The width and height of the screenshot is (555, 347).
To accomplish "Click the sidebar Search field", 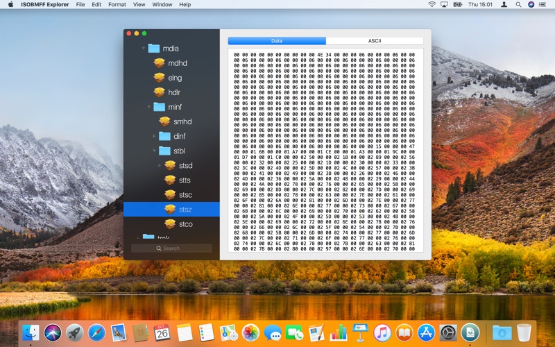I will pyautogui.click(x=171, y=248).
